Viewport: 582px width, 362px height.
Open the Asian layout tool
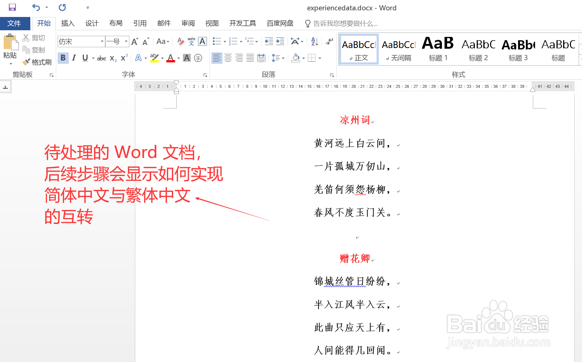click(297, 41)
